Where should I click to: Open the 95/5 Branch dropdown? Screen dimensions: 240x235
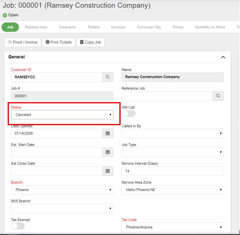[62, 209]
